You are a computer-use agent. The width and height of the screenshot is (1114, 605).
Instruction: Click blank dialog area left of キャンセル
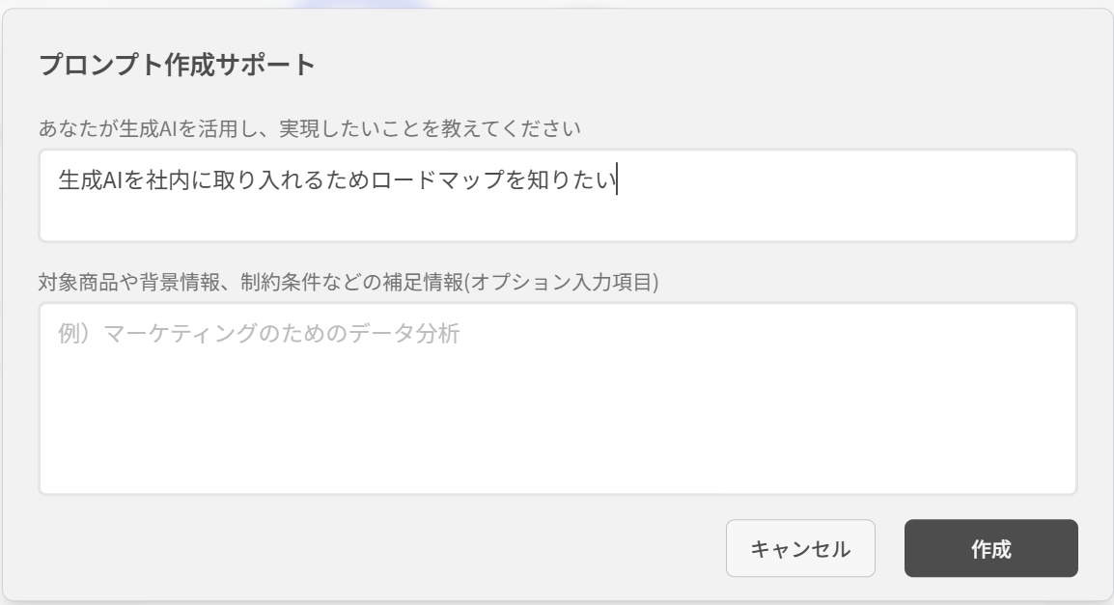(376, 547)
